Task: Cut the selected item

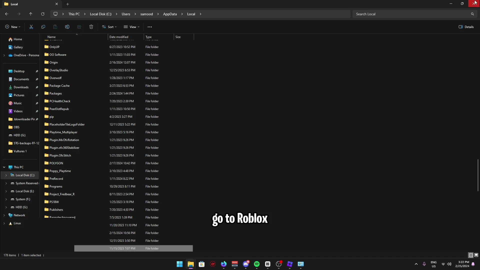Action: 31,27
